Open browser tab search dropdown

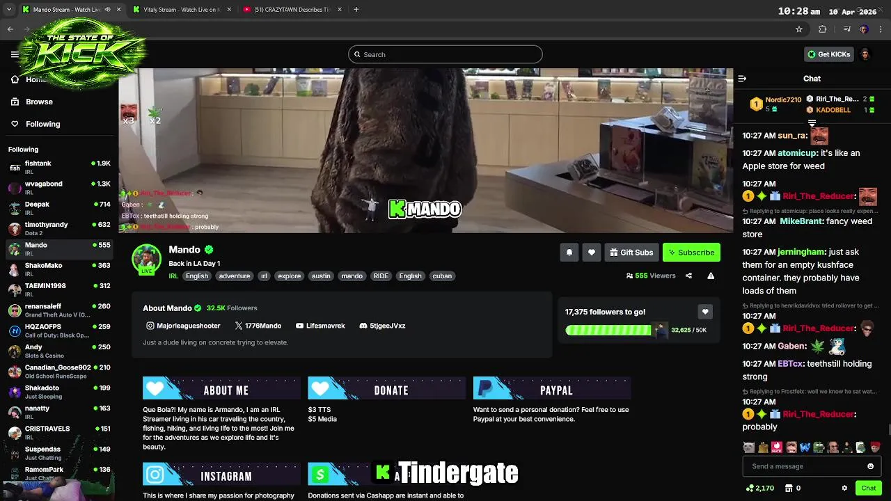pyautogui.click(x=9, y=10)
